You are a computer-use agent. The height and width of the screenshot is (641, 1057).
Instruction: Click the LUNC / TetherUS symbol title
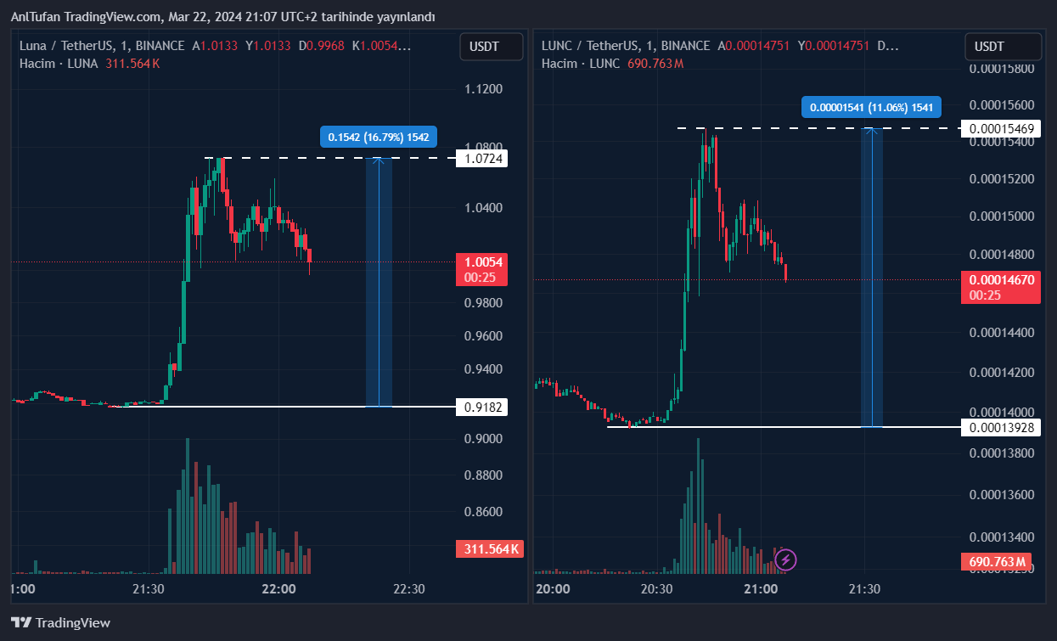[x=626, y=46]
